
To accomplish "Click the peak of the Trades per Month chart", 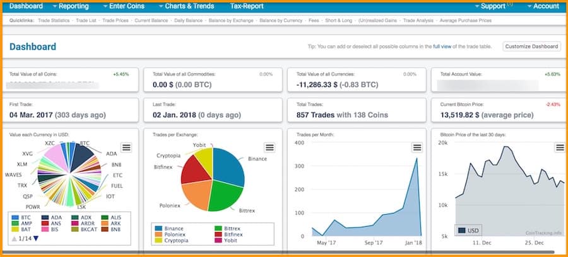I will pyautogui.click(x=417, y=158).
